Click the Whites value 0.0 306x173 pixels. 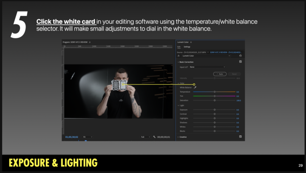pyautogui.click(x=238, y=127)
